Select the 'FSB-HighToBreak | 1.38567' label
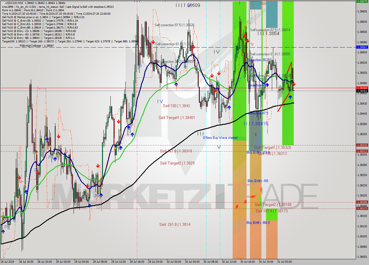The height and width of the screenshot is (265, 369). (x=37, y=46)
